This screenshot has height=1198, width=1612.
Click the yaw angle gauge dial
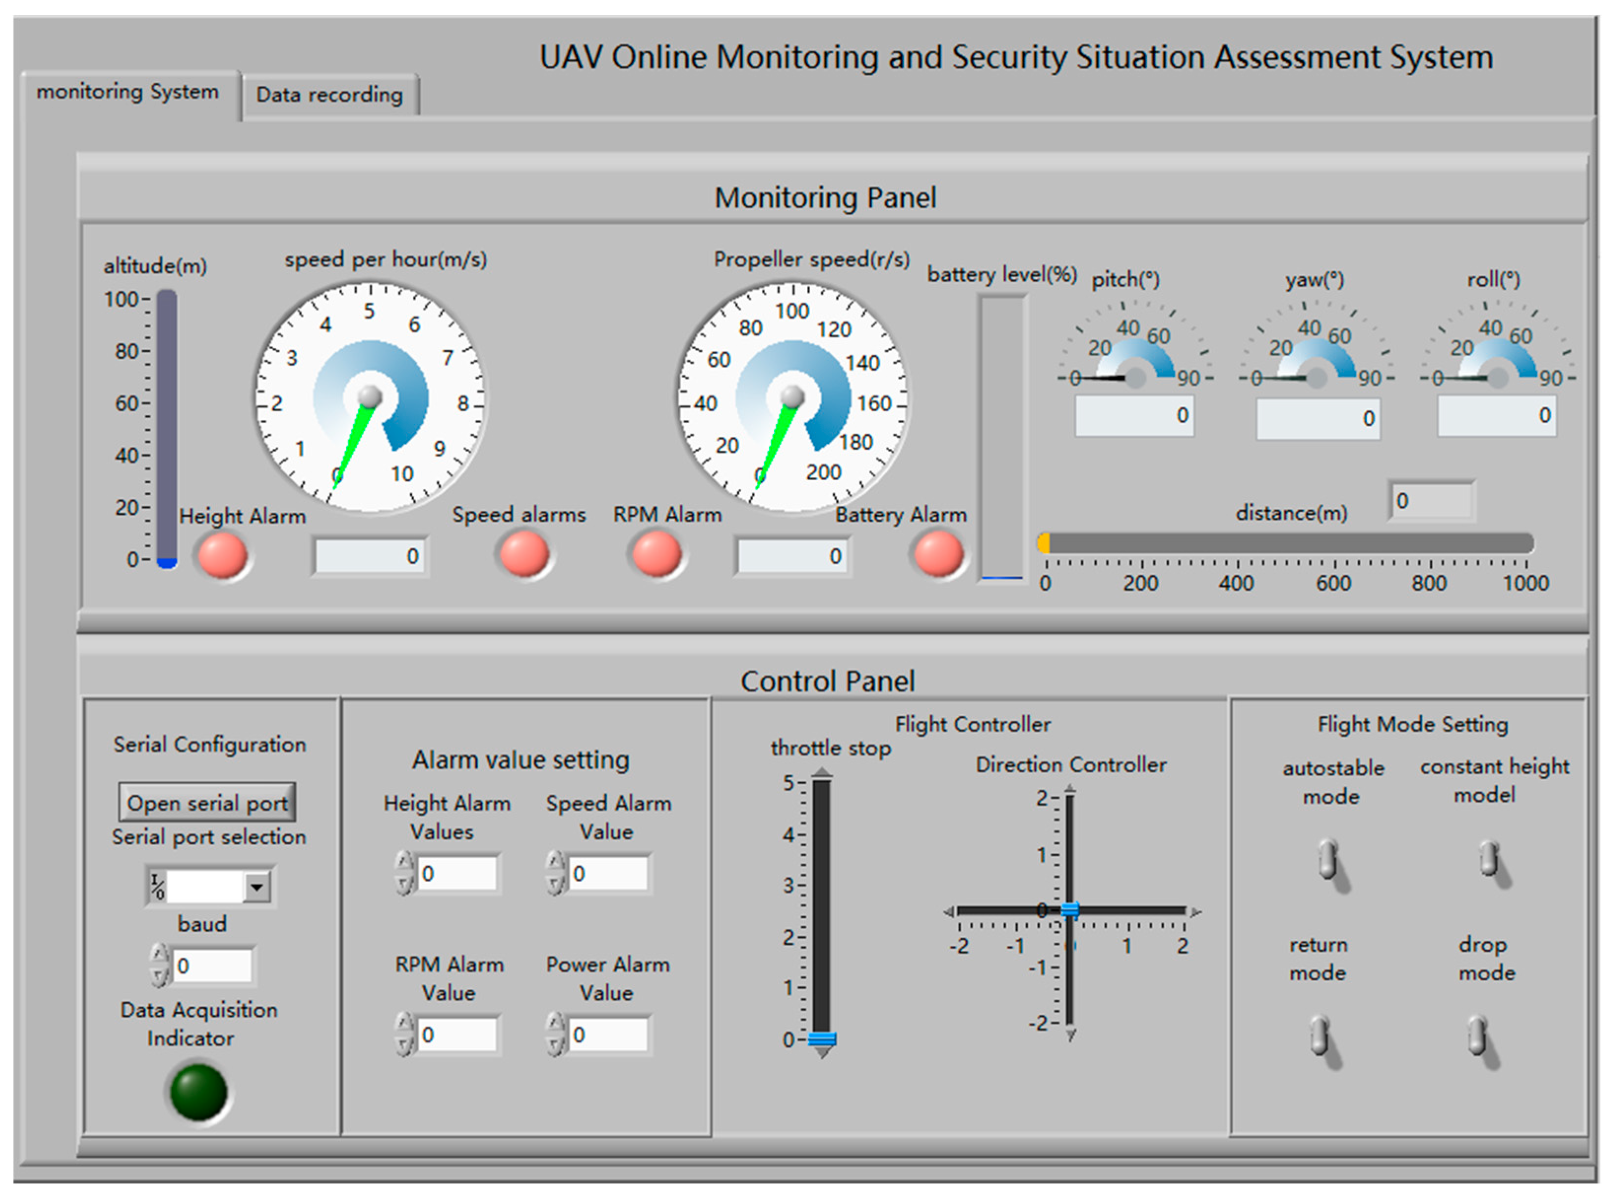[1316, 355]
